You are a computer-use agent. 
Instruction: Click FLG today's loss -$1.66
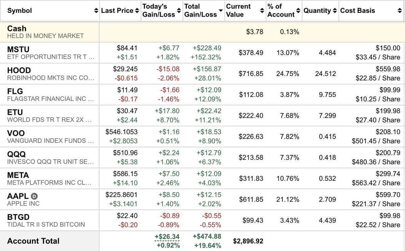169,90
